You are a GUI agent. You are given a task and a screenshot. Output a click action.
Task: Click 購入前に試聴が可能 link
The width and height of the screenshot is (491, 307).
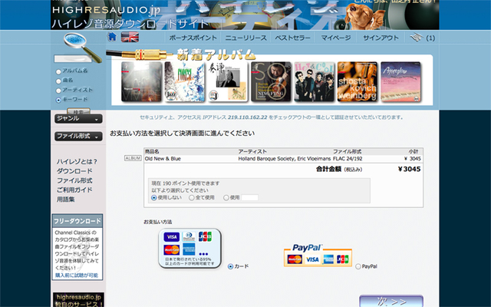click(77, 276)
